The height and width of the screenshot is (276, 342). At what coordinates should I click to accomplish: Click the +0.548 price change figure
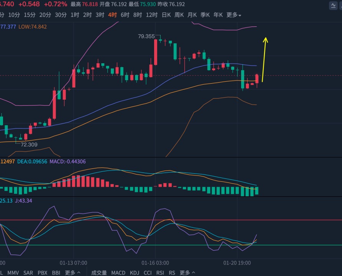click(x=29, y=4)
